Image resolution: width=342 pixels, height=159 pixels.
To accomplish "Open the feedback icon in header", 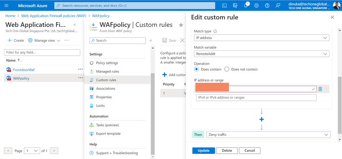I will tap(278, 6).
